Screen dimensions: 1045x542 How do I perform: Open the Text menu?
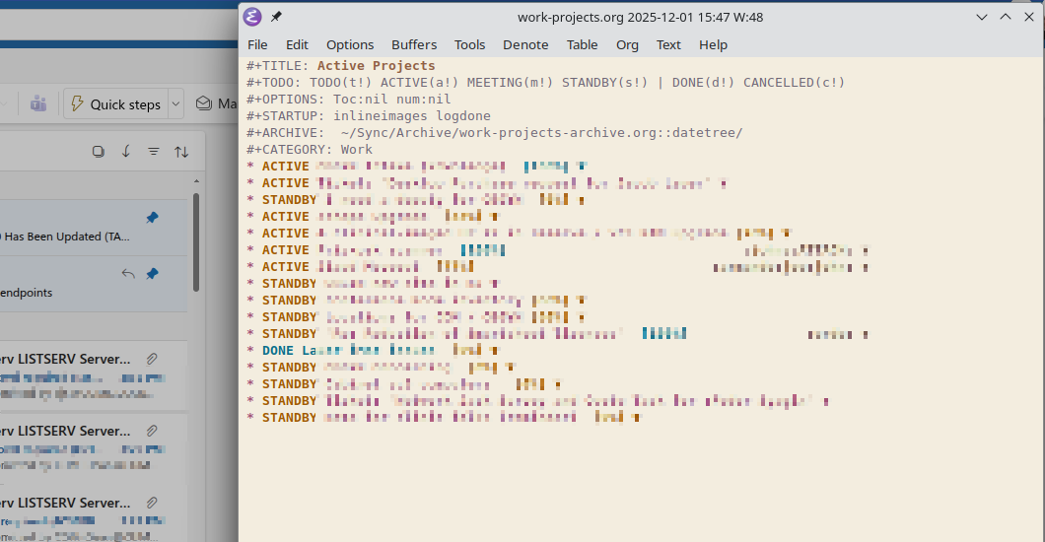(x=668, y=44)
